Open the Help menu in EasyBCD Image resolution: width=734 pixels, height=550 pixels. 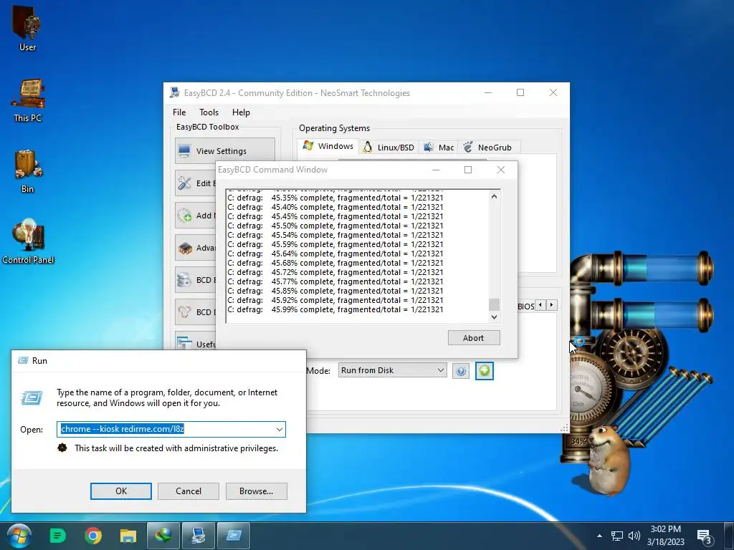[x=241, y=112]
